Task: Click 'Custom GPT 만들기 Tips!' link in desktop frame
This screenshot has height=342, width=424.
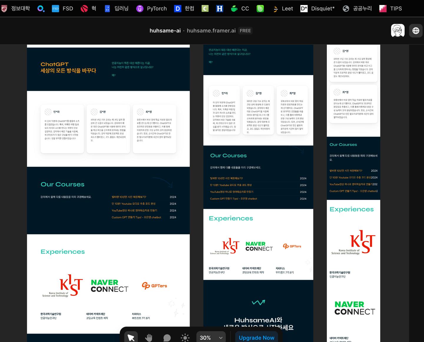Action: (136, 217)
